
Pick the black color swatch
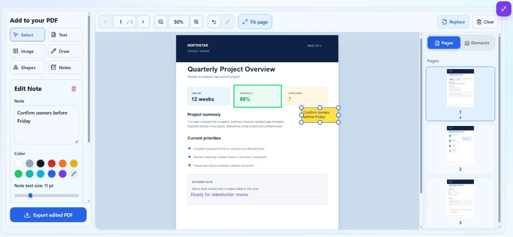click(x=40, y=163)
